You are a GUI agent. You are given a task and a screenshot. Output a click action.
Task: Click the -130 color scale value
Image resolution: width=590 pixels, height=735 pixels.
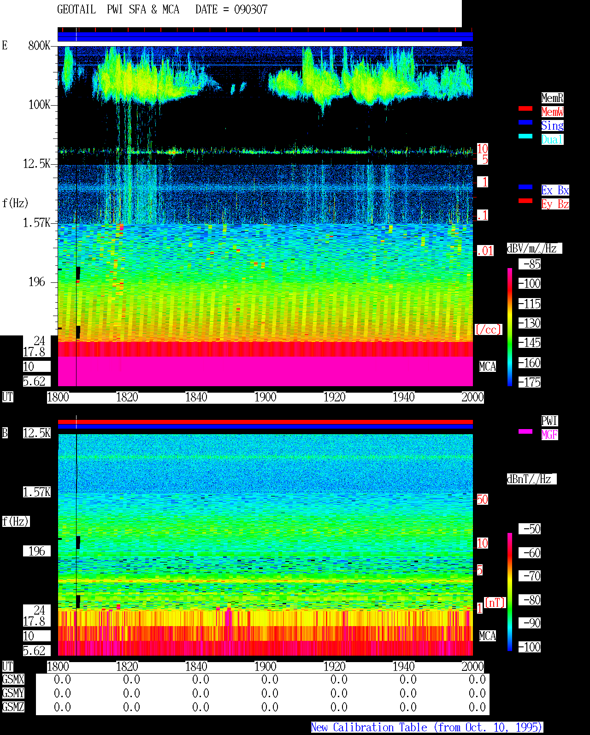(x=530, y=323)
